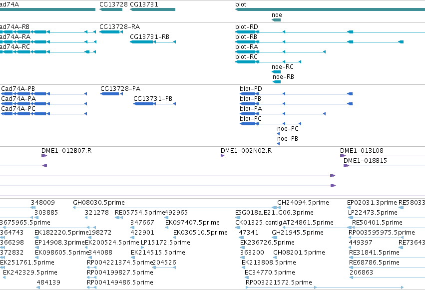Click the EK214515.5prime EST label
425x290 pixels.
point(158,253)
